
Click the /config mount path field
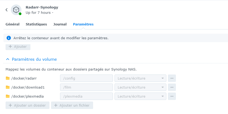pos(86,78)
